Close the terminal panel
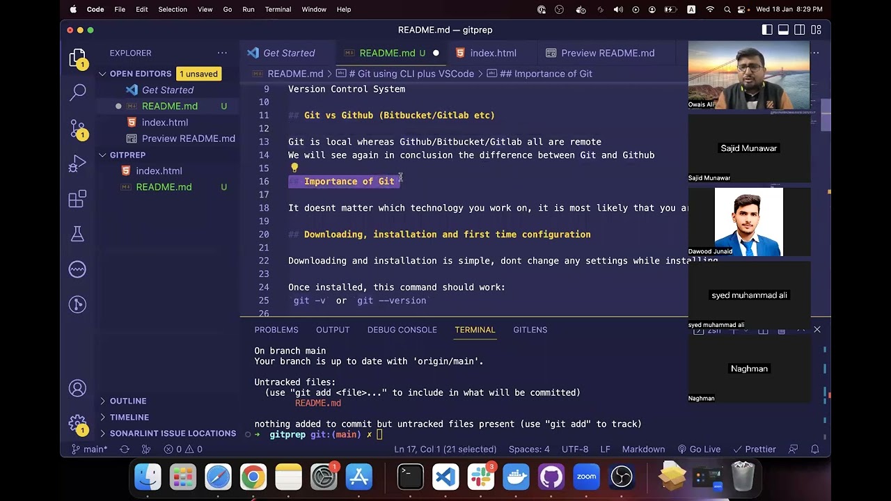Image resolution: width=891 pixels, height=501 pixels. coord(817,330)
